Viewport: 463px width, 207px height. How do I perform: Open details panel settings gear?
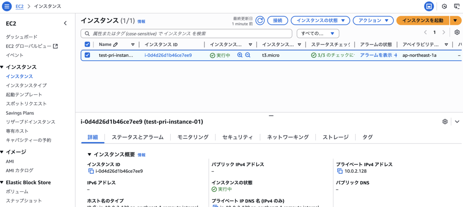tap(445, 122)
